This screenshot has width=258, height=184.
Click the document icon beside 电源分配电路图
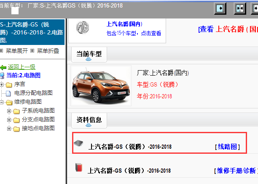[x=8, y=93]
